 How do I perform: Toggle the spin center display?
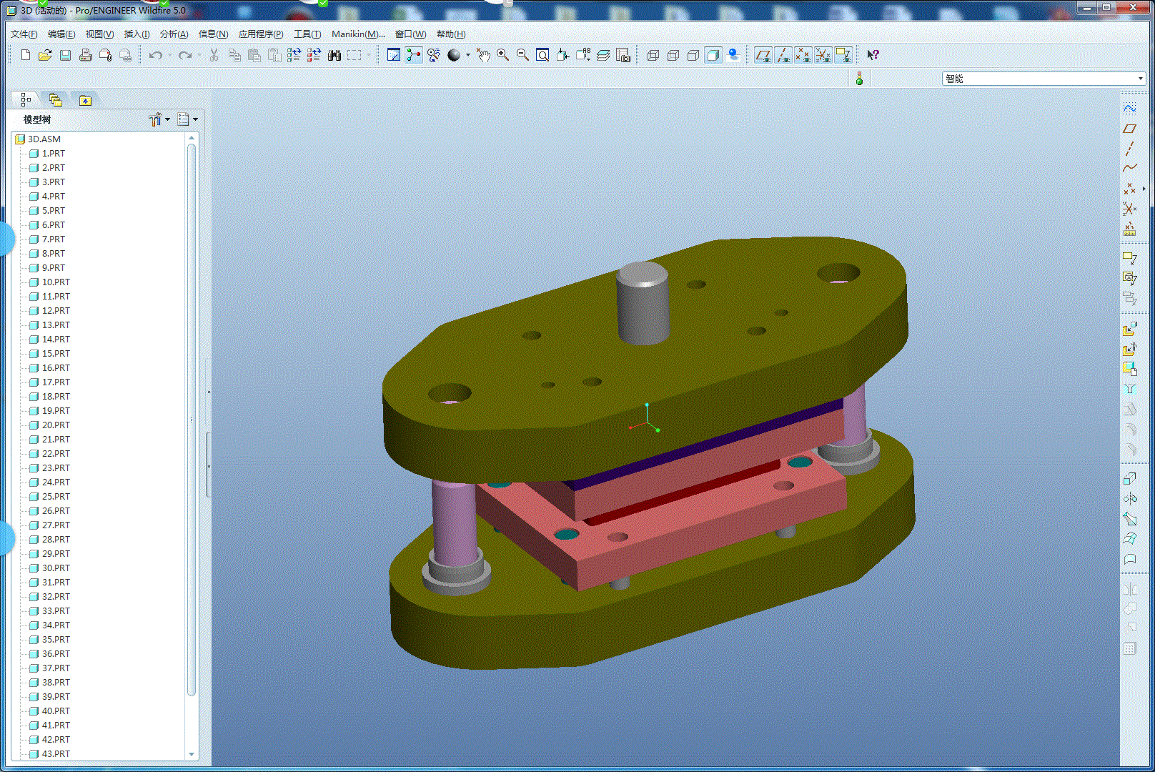pyautogui.click(x=414, y=55)
